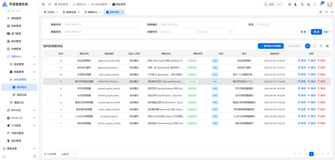This screenshot has height=160, width=335.
Task: Open 通知公告 in sidebar
Action: click(x=19, y=102)
